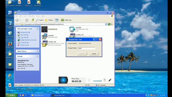The image size is (172, 97).
Task: Click the Folder Sync toolbar button
Action: click(66, 20)
